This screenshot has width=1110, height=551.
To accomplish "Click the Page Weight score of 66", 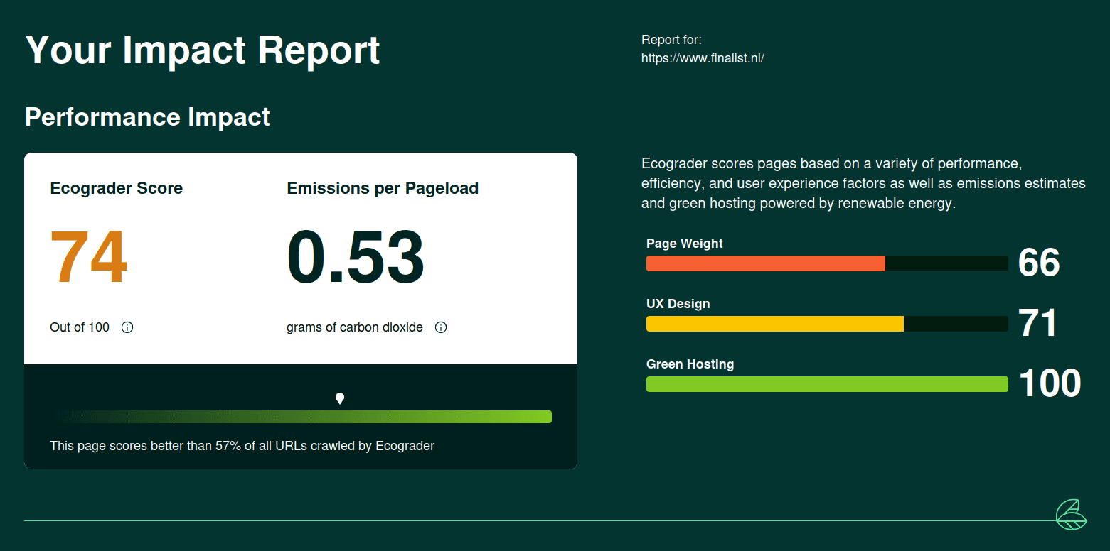I will tap(1039, 263).
